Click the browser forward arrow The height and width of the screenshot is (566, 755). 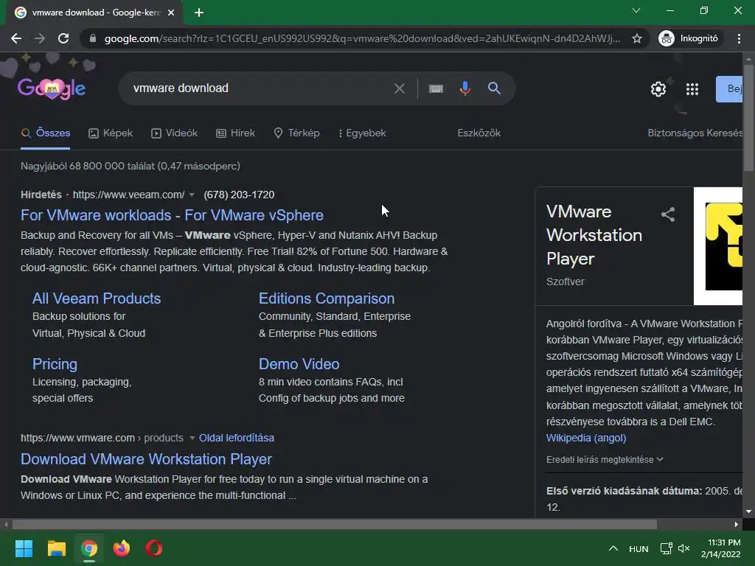point(40,38)
